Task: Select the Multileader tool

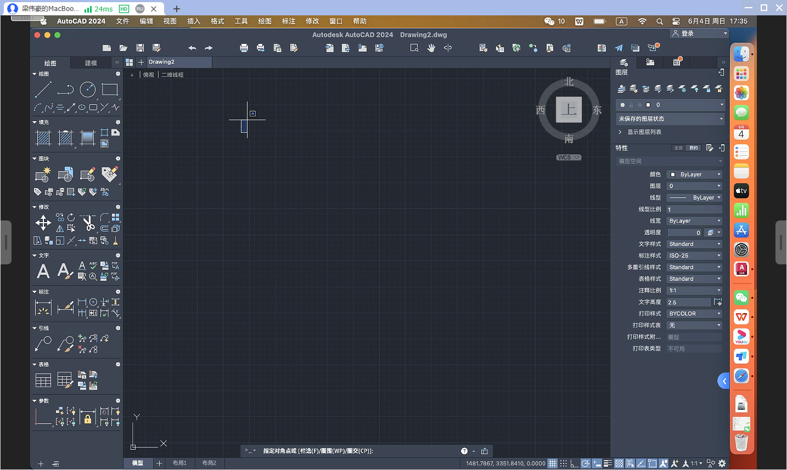Action: coord(43,344)
